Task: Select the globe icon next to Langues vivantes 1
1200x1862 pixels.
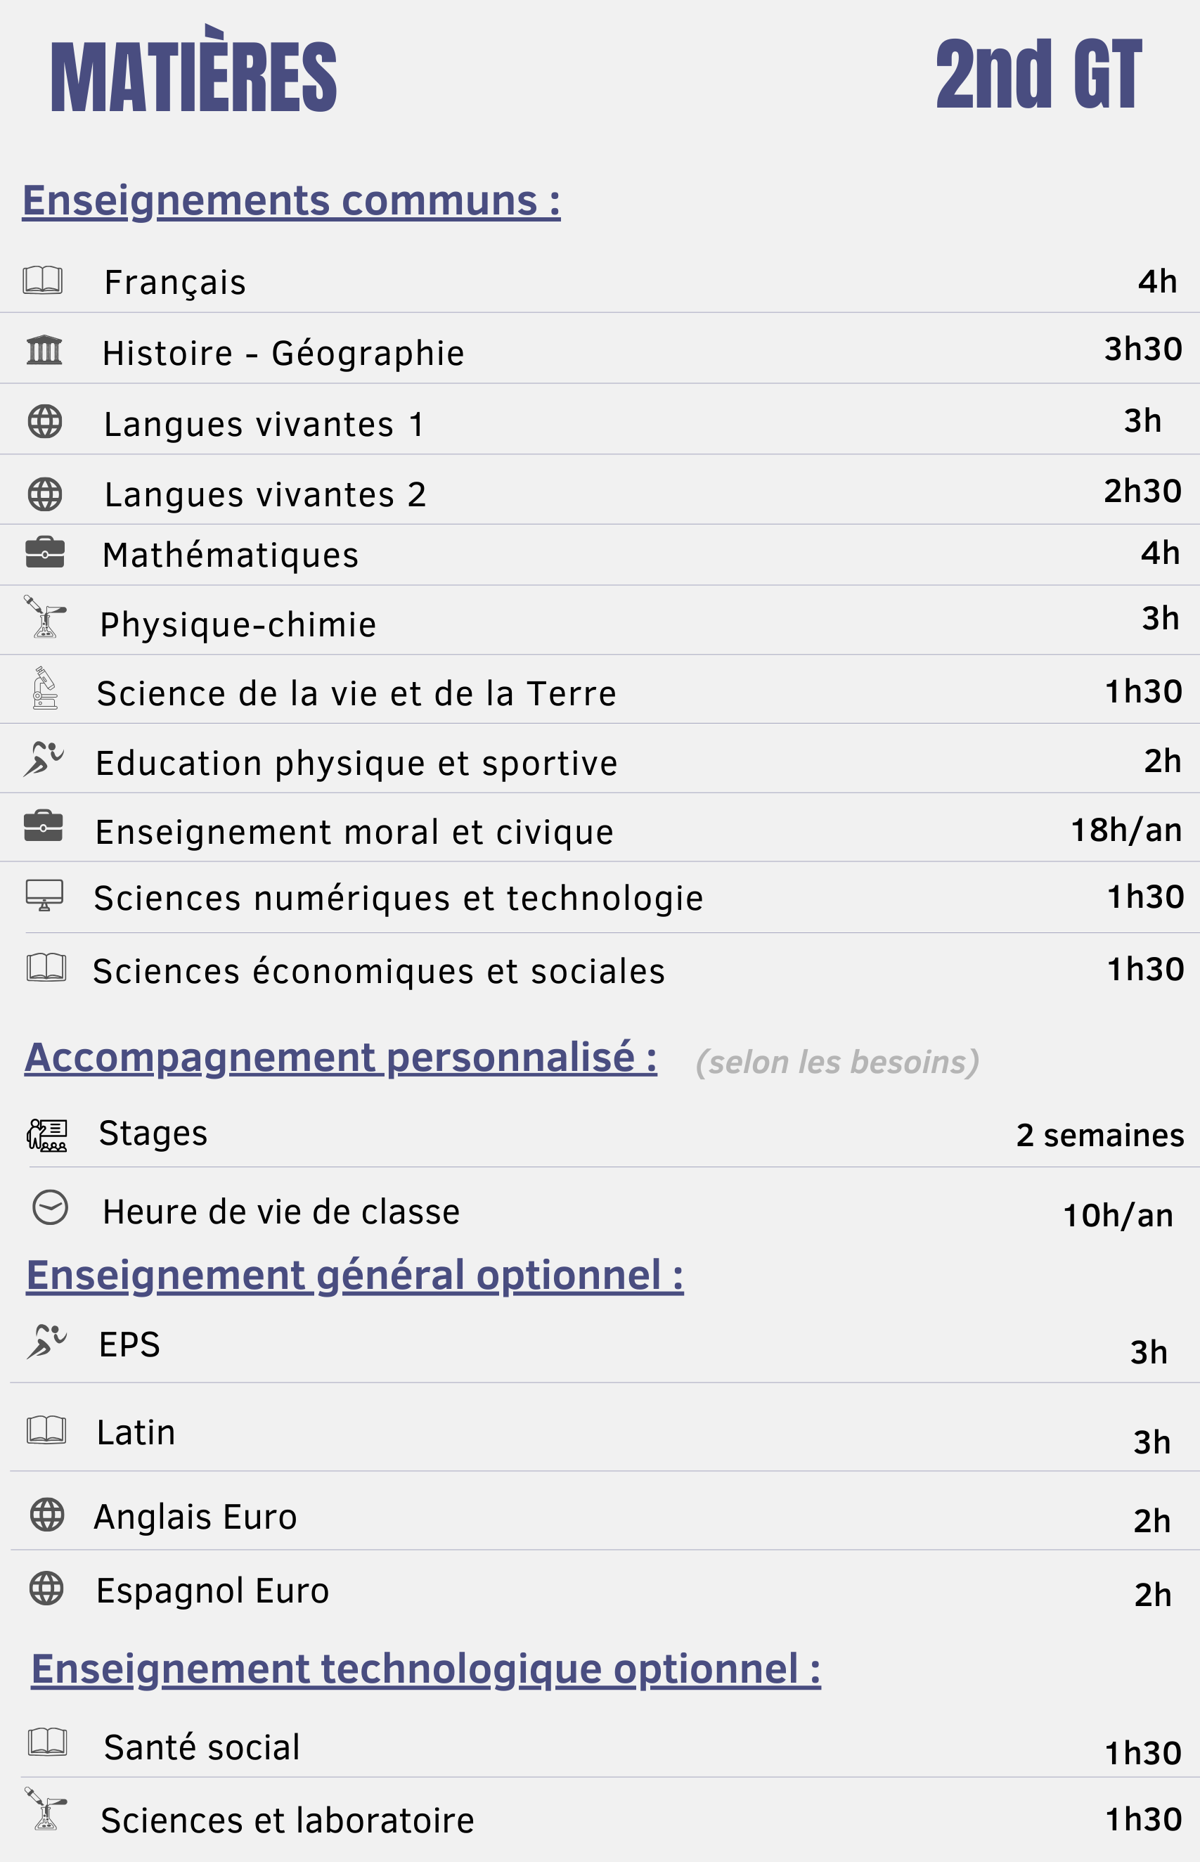Action: (44, 422)
